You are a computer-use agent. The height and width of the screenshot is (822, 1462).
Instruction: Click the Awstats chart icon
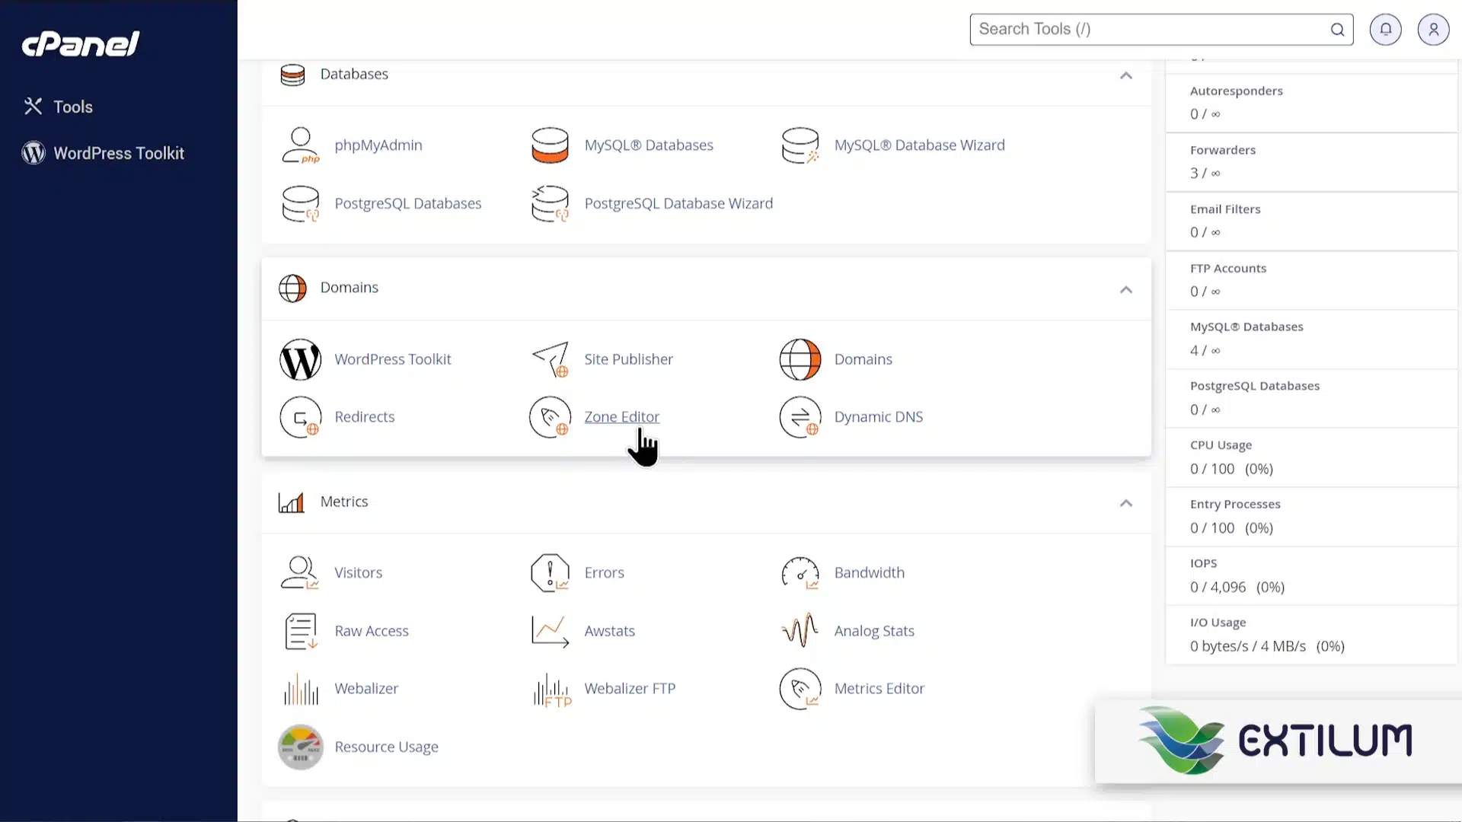pos(550,631)
